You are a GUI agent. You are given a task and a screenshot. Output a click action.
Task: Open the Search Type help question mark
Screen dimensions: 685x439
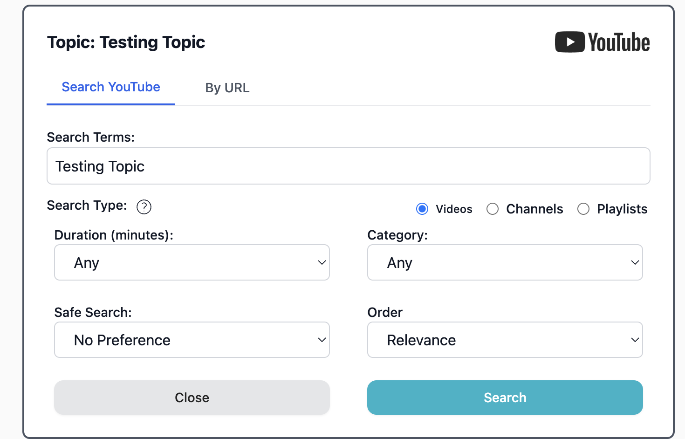click(x=144, y=206)
